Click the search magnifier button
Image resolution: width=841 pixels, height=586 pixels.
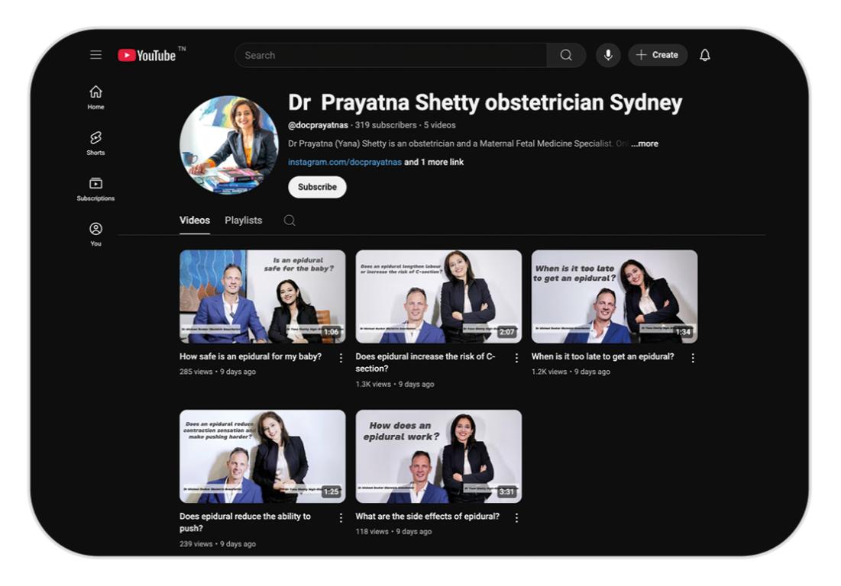pyautogui.click(x=566, y=55)
